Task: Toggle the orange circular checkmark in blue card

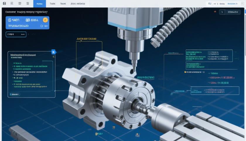Action: [x=45, y=20]
